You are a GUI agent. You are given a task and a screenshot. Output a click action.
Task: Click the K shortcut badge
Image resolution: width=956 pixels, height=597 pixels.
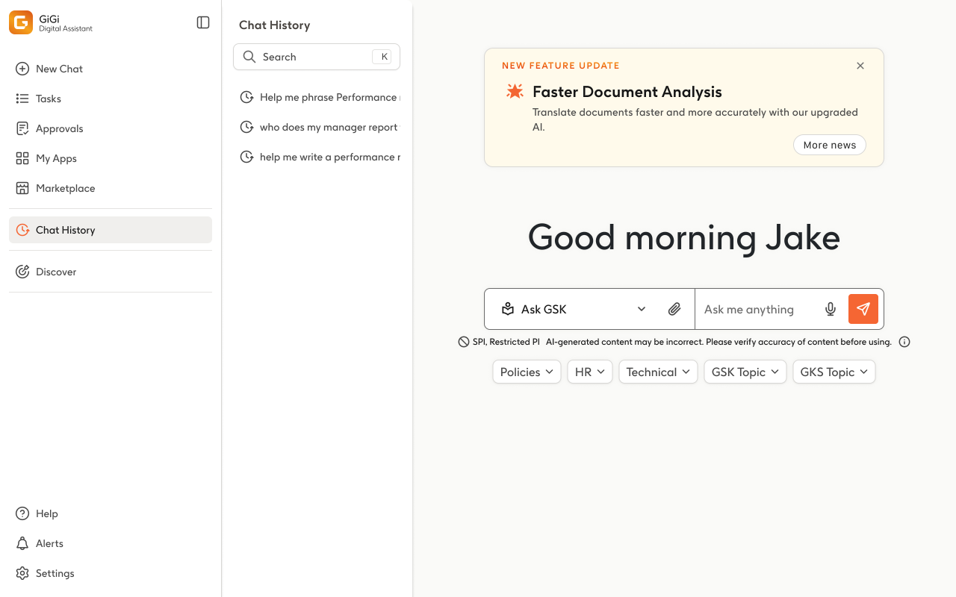click(x=382, y=57)
